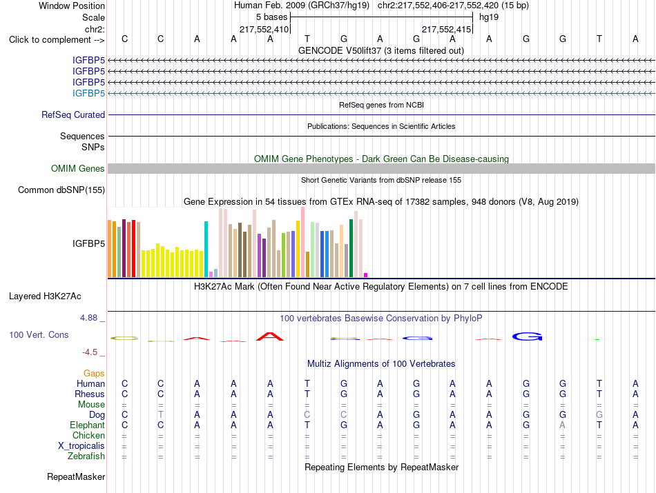The height and width of the screenshot is (493, 656).
Task: Open the GTEx Gene Expression track title
Action: click(x=381, y=202)
